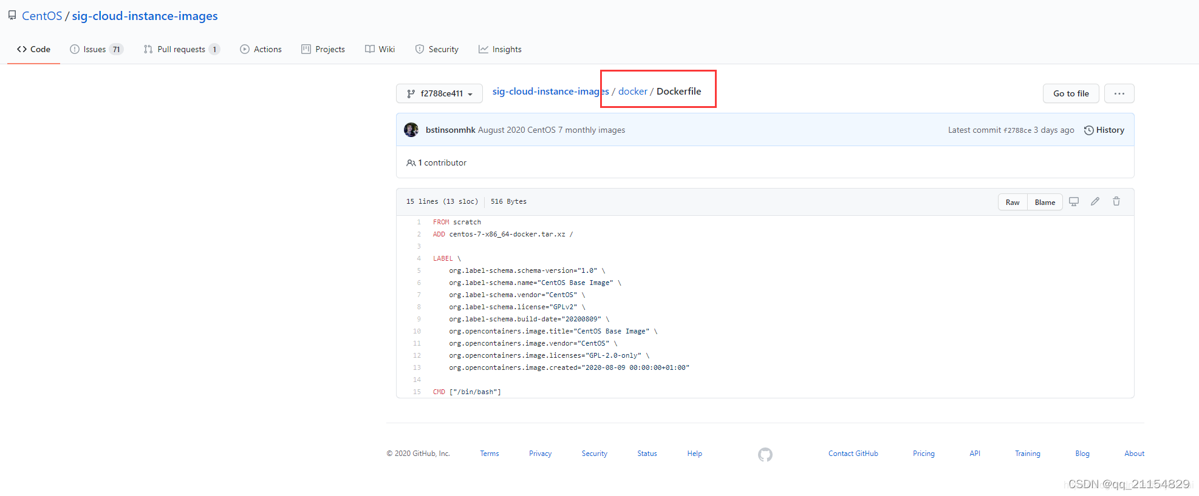Click the LABEL code line
1199x496 pixels.
(x=447, y=258)
